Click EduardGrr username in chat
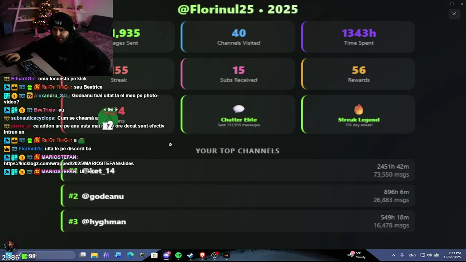The width and height of the screenshot is (466, 262). pos(23,79)
